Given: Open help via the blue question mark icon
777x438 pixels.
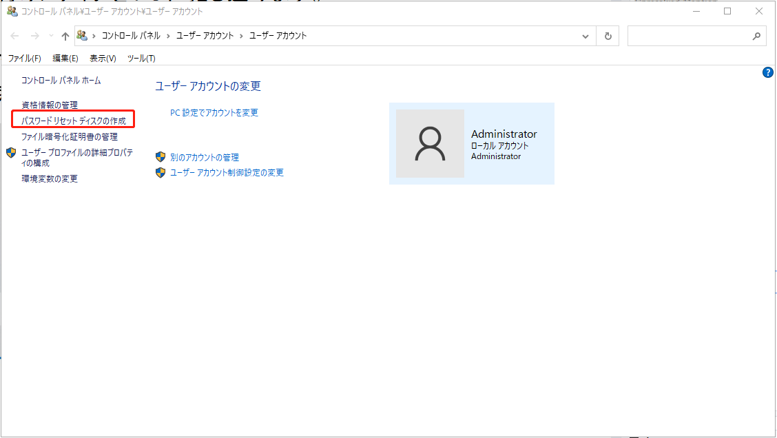Looking at the screenshot, I should [x=767, y=72].
